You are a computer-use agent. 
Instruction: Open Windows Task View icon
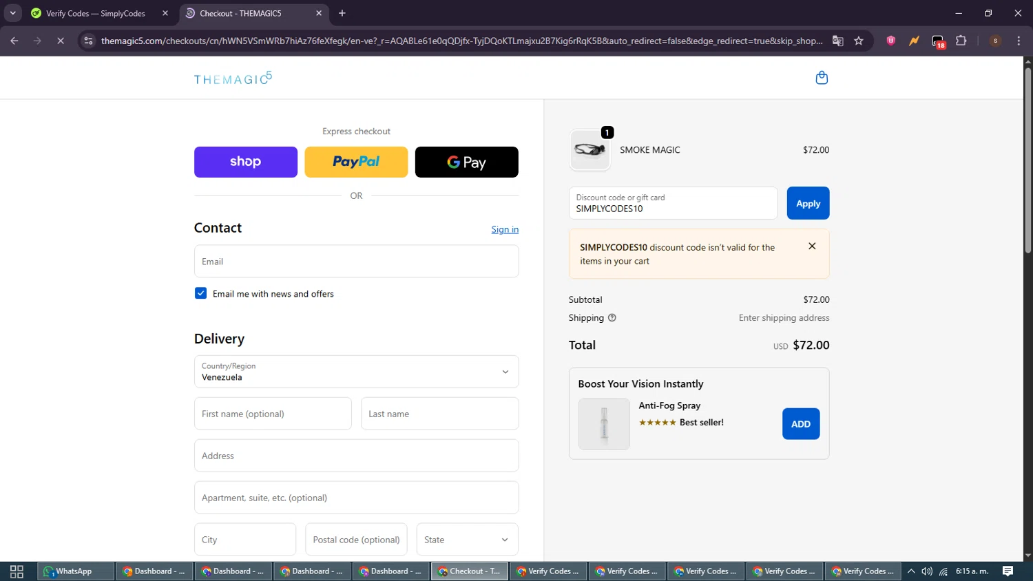tap(17, 571)
